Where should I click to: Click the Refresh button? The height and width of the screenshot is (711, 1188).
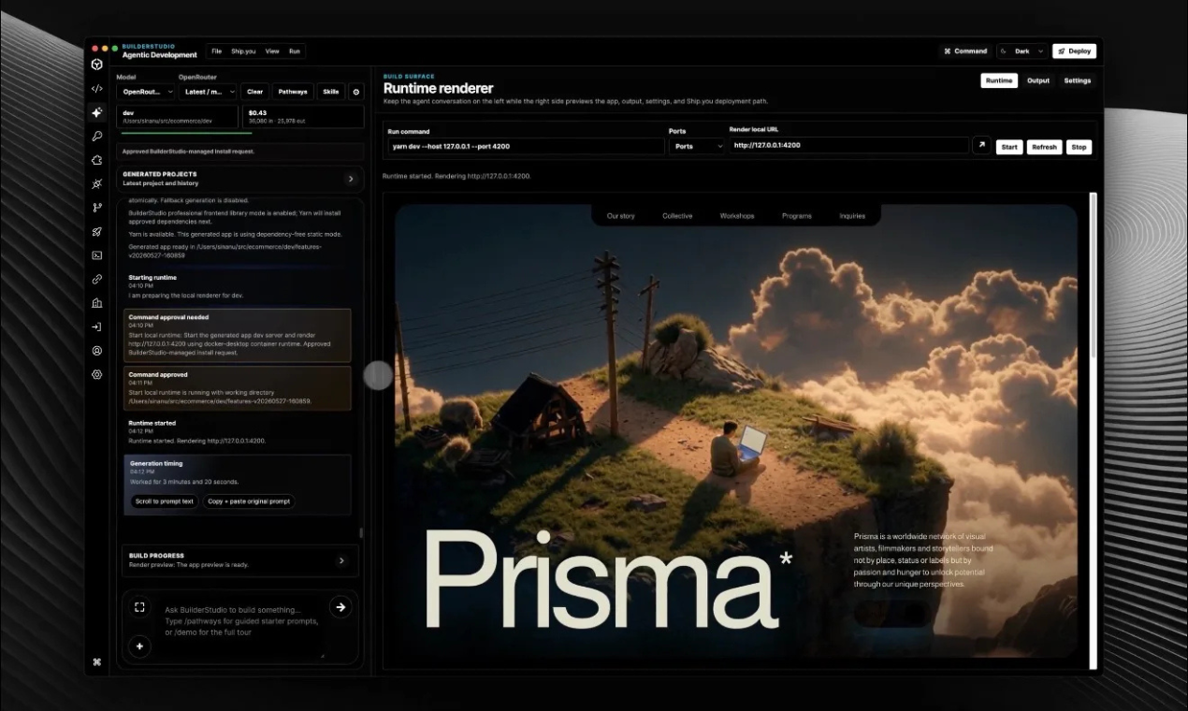[1044, 147]
